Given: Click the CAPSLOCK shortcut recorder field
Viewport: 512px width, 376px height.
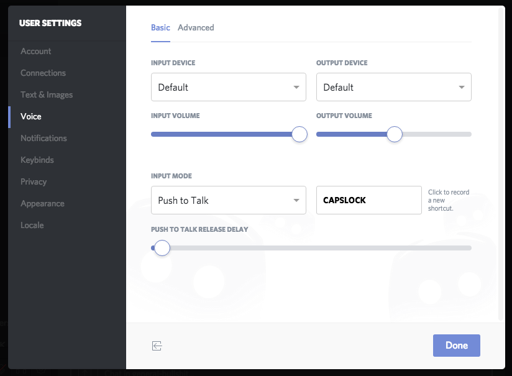Looking at the screenshot, I should pyautogui.click(x=368, y=200).
